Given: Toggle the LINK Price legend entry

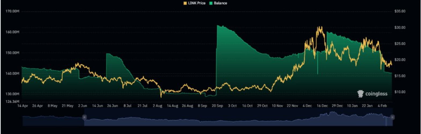Looking at the screenshot, I should pyautogui.click(x=194, y=3).
